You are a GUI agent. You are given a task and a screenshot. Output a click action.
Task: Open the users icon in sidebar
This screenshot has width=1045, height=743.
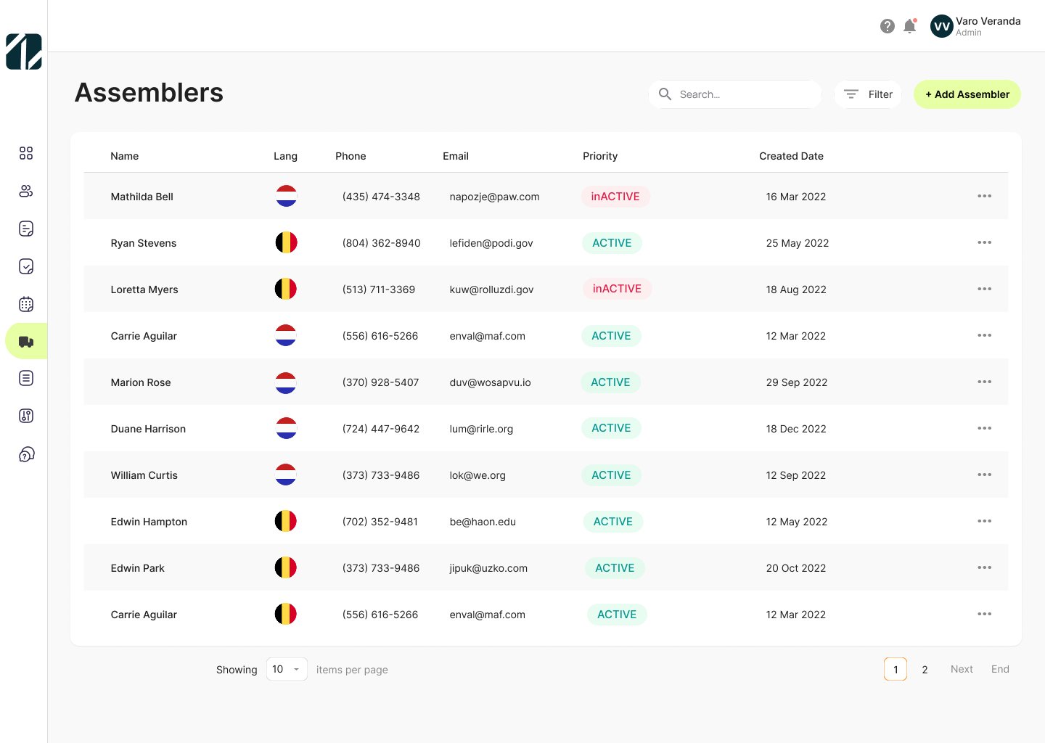(26, 191)
